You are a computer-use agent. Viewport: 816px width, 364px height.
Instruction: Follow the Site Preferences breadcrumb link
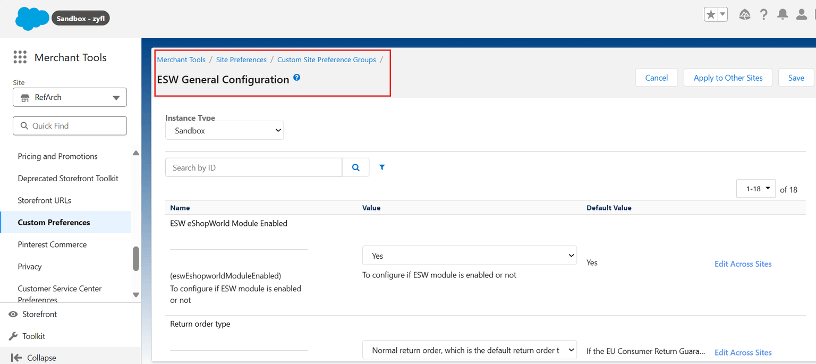coord(241,60)
